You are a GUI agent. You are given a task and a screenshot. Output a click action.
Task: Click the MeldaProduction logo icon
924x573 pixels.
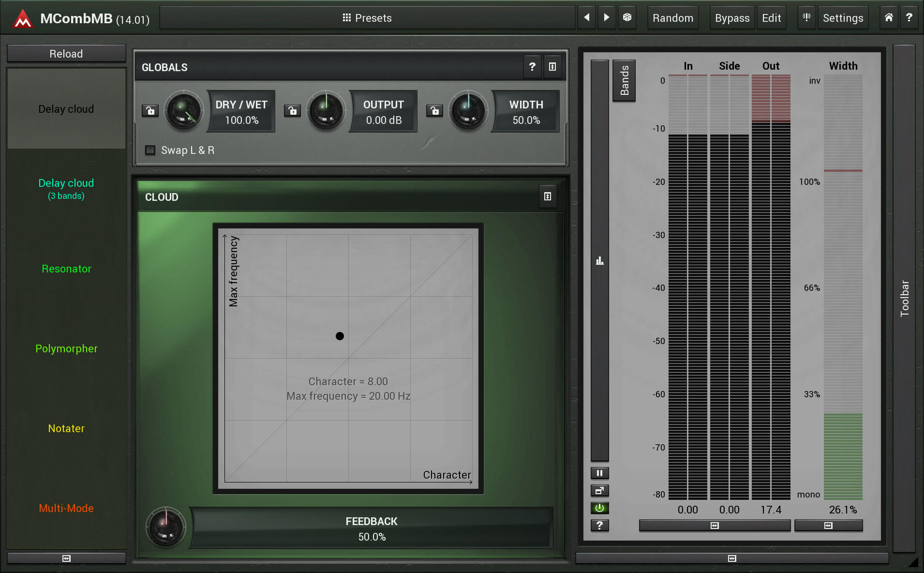click(x=22, y=19)
